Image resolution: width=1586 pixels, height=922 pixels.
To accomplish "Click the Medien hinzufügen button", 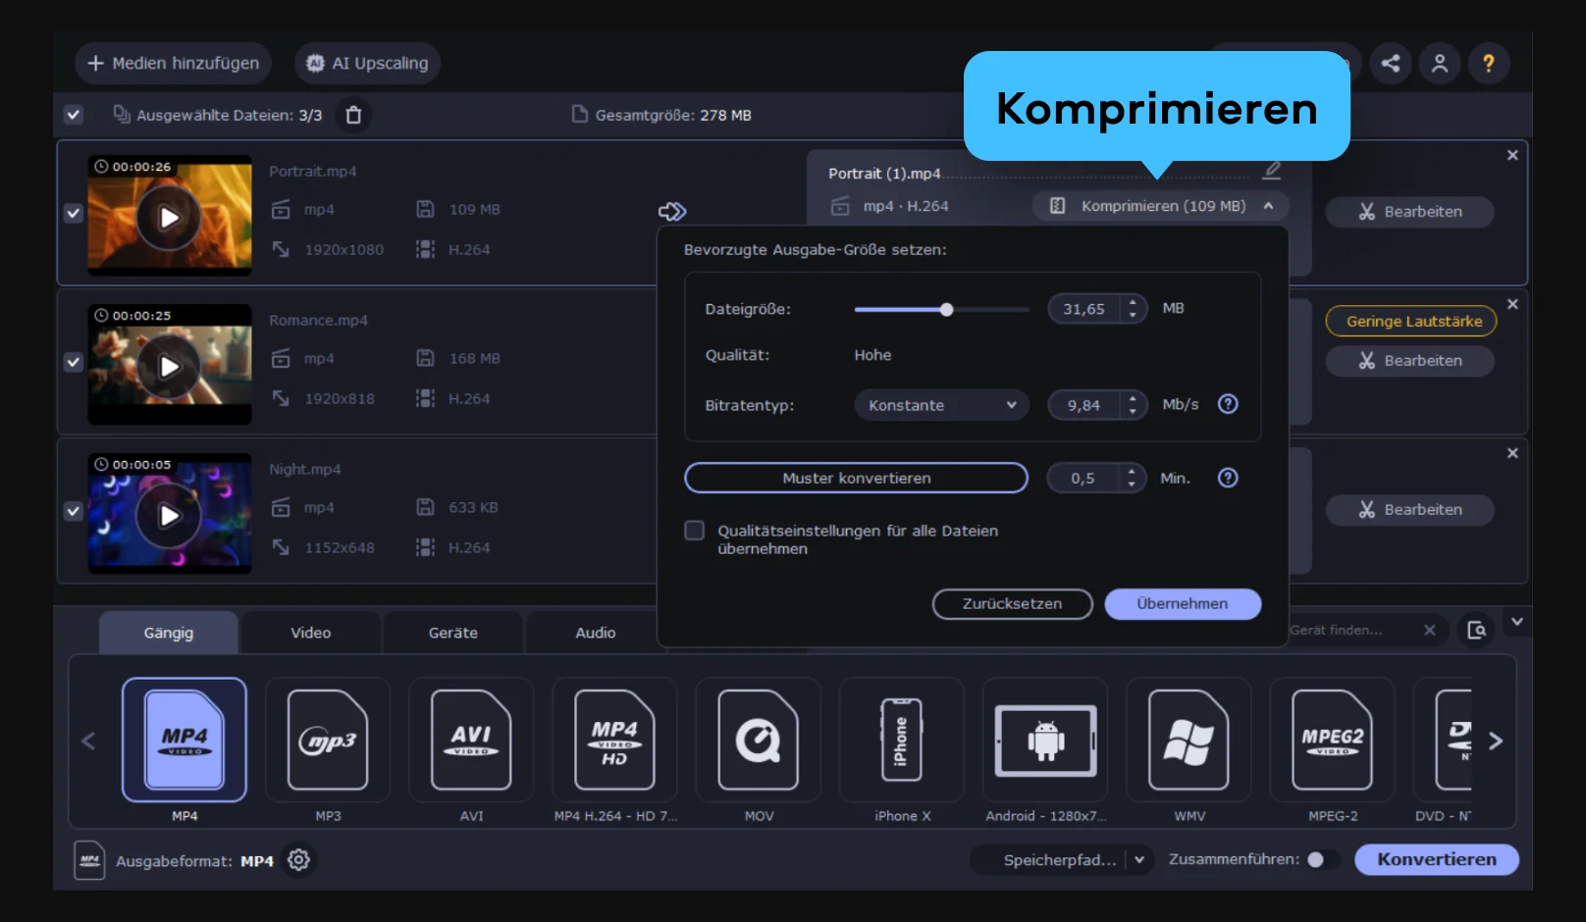I will 174,63.
